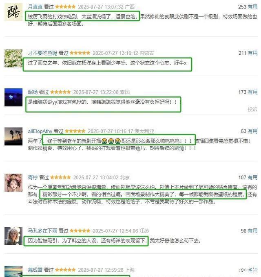
Task: Click 马孔多在下雨's blonde woman avatar
Action: pos(13,236)
